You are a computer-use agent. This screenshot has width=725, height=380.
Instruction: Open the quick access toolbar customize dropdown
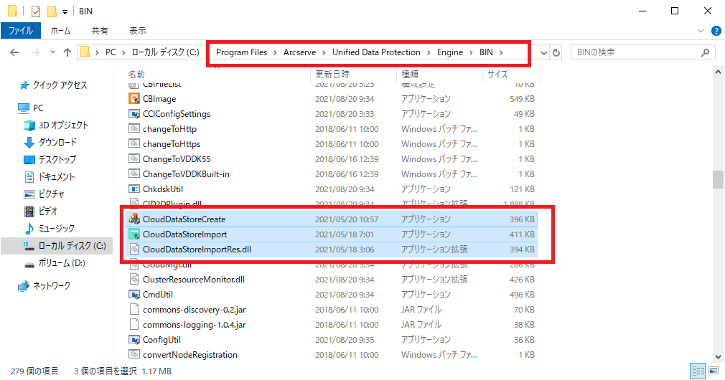(x=65, y=11)
